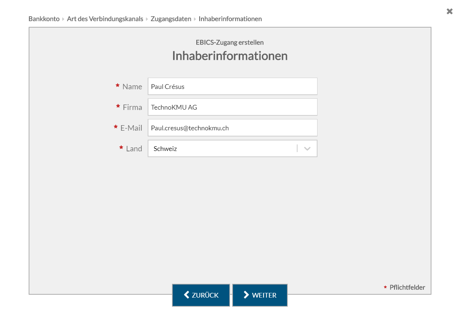
Task: Go to the Bankkonto breadcrumb step
Action: [44, 19]
